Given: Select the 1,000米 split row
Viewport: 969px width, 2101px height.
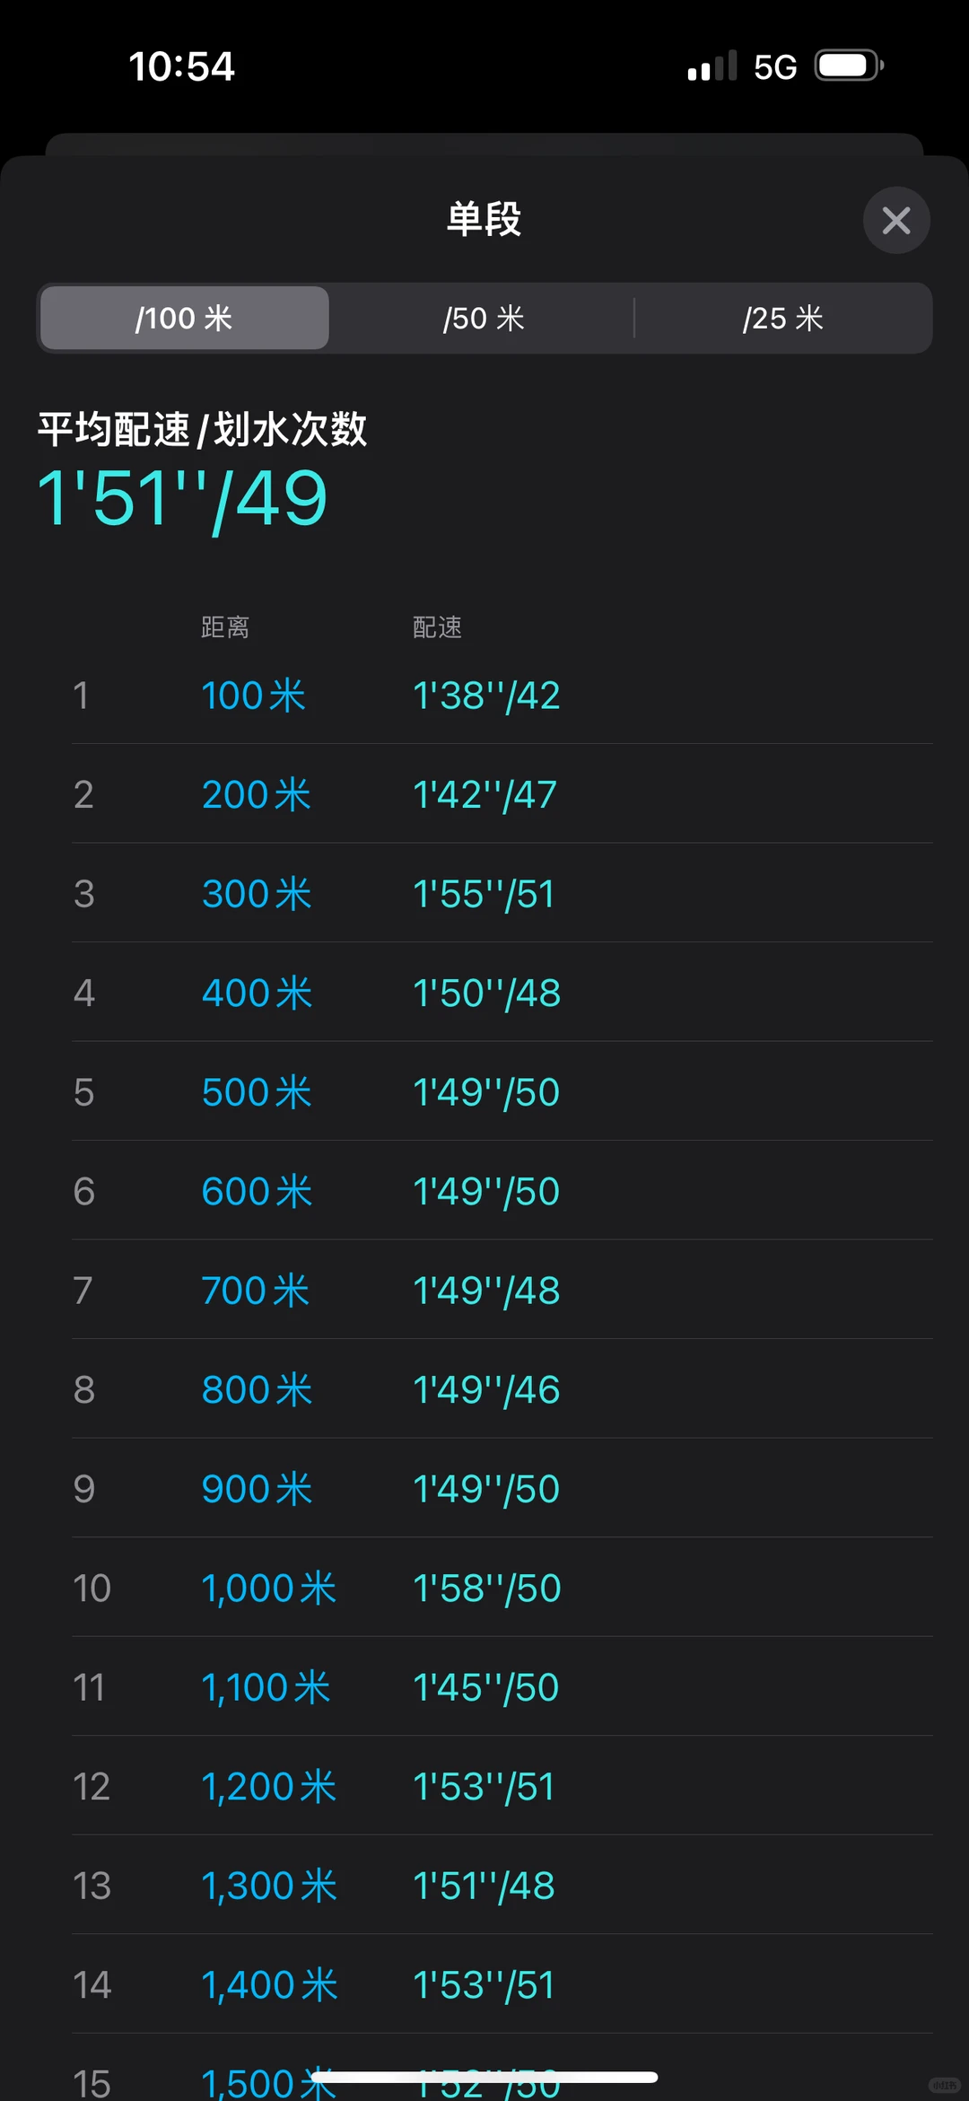Looking at the screenshot, I should click(x=502, y=1588).
